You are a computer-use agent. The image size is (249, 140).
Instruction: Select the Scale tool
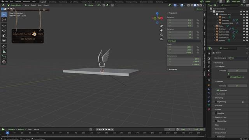(x=4, y=35)
